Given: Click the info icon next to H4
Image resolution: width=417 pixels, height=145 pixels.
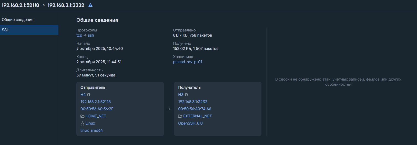Looking at the screenshot, I should point(89,95).
